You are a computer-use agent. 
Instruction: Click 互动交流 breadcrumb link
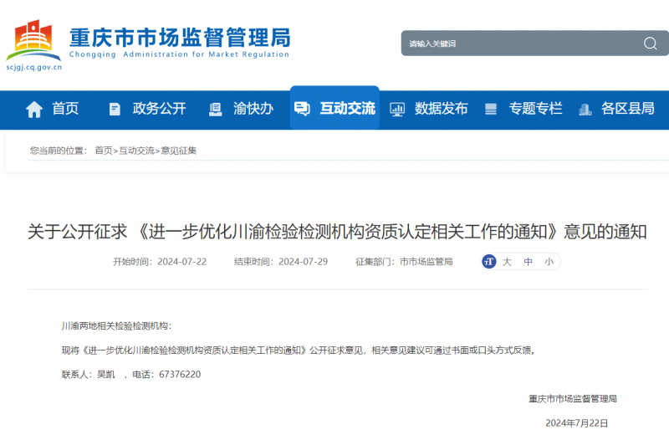coord(136,151)
